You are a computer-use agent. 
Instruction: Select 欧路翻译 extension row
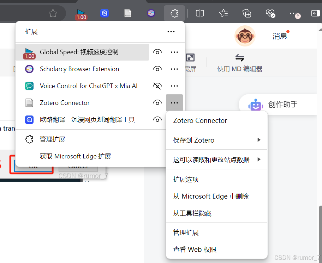(x=82, y=120)
